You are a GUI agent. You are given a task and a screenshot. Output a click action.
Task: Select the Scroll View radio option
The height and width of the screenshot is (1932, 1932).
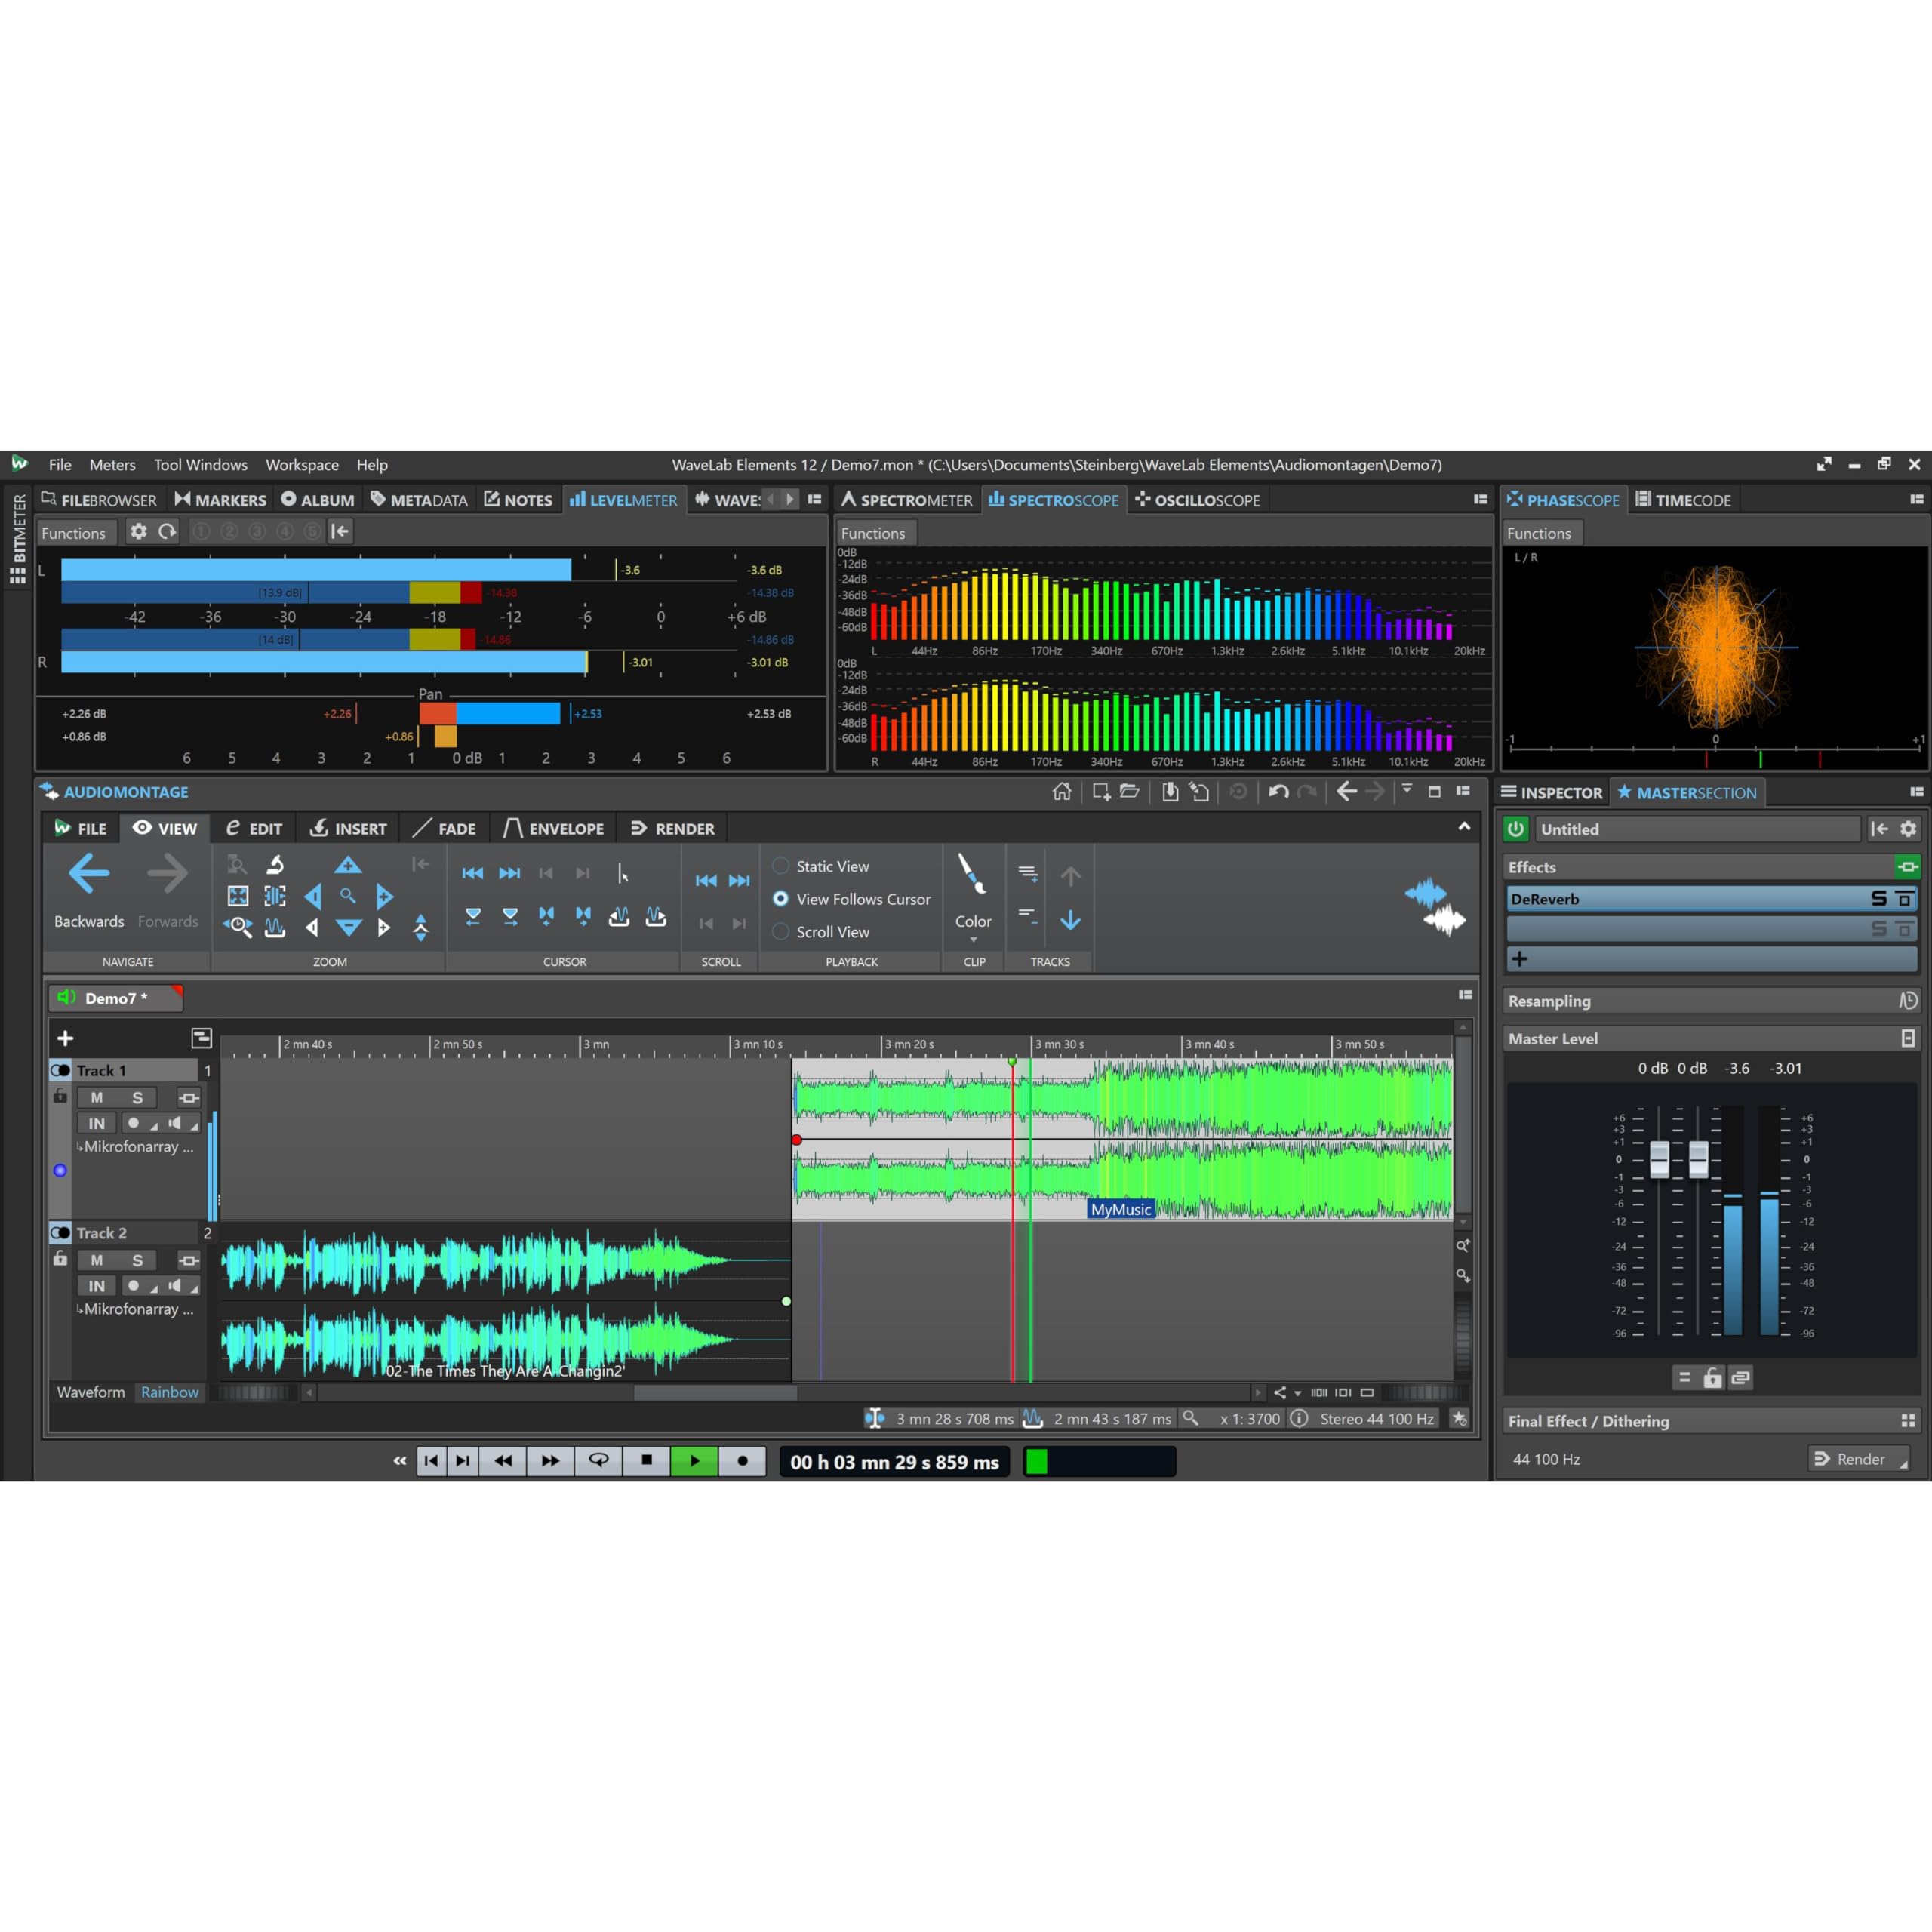[781, 932]
